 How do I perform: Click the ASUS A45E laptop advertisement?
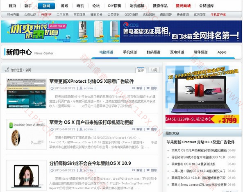(202, 96)
